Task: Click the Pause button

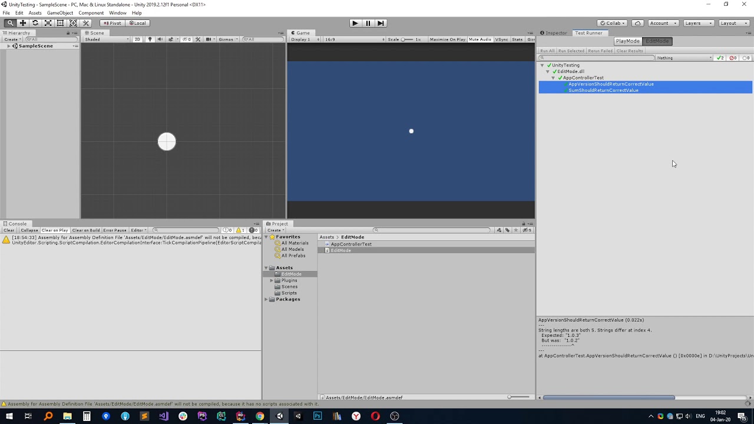Action: click(368, 23)
